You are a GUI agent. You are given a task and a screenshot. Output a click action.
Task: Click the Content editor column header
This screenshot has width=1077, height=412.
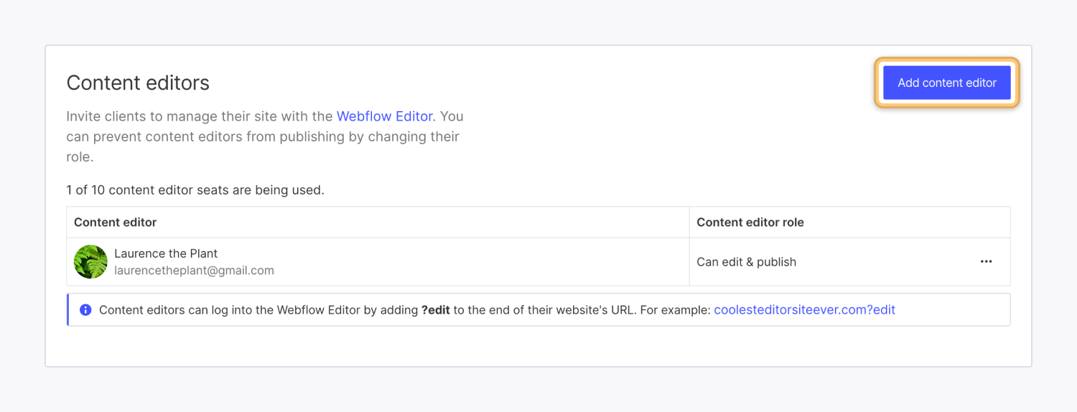click(x=378, y=223)
